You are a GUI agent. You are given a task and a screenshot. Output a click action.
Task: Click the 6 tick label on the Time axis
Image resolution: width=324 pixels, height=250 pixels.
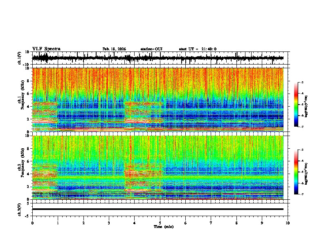coord(185,223)
